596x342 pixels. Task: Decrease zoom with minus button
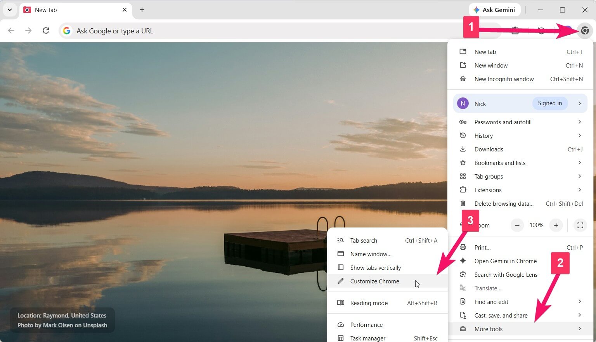tap(517, 225)
